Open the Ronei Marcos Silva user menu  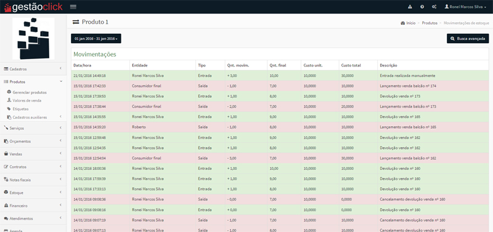pyautogui.click(x=465, y=7)
